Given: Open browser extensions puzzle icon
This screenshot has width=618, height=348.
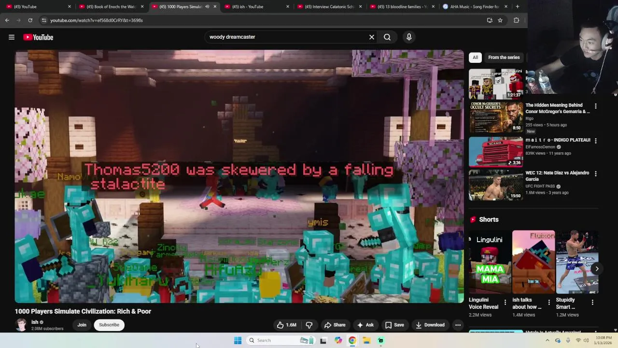Looking at the screenshot, I should [516, 20].
